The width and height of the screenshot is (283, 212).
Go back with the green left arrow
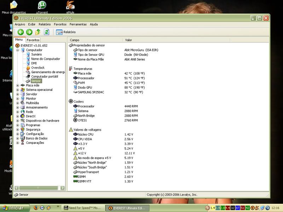coord(21,32)
